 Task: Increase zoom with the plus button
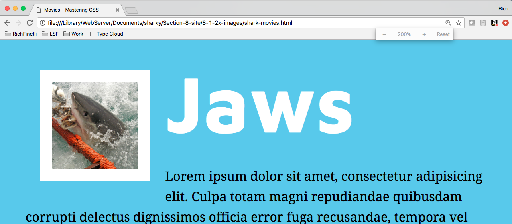pos(424,34)
